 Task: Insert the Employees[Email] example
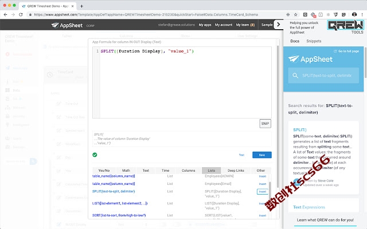coord(263,184)
